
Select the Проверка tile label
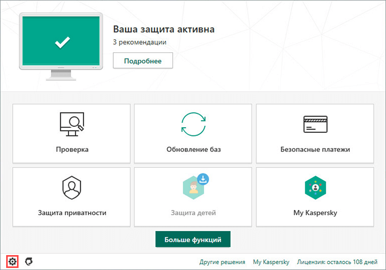tap(72, 149)
